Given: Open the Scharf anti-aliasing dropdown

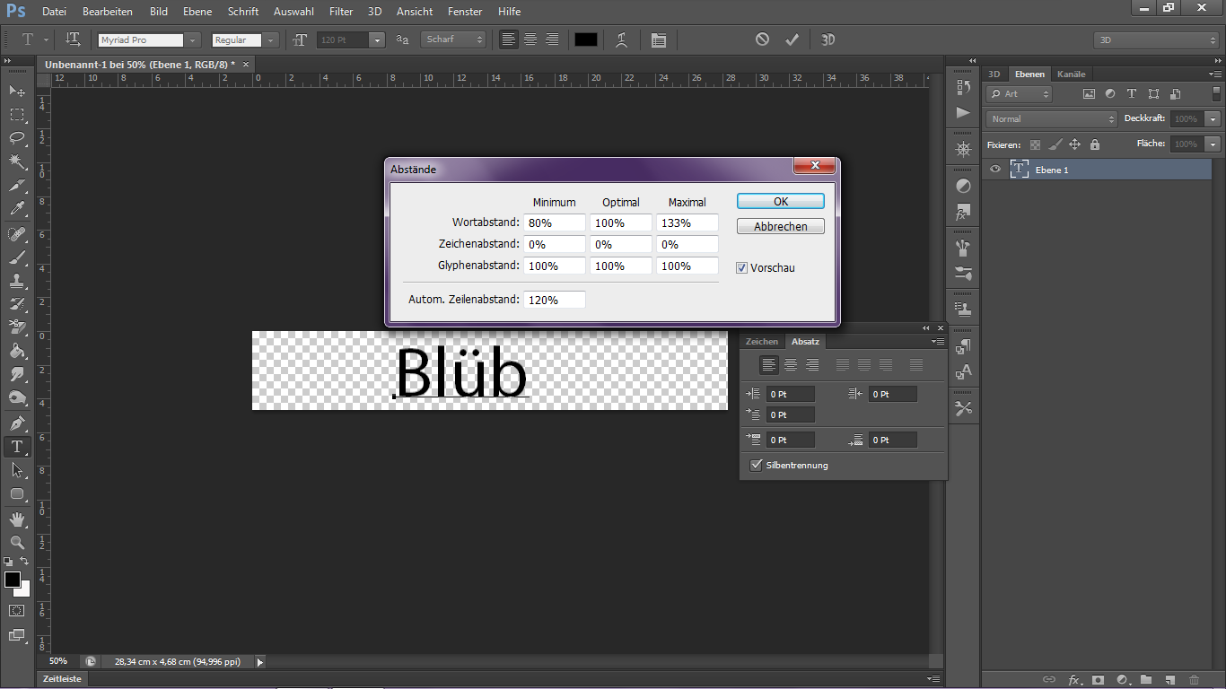Looking at the screenshot, I should [x=453, y=39].
